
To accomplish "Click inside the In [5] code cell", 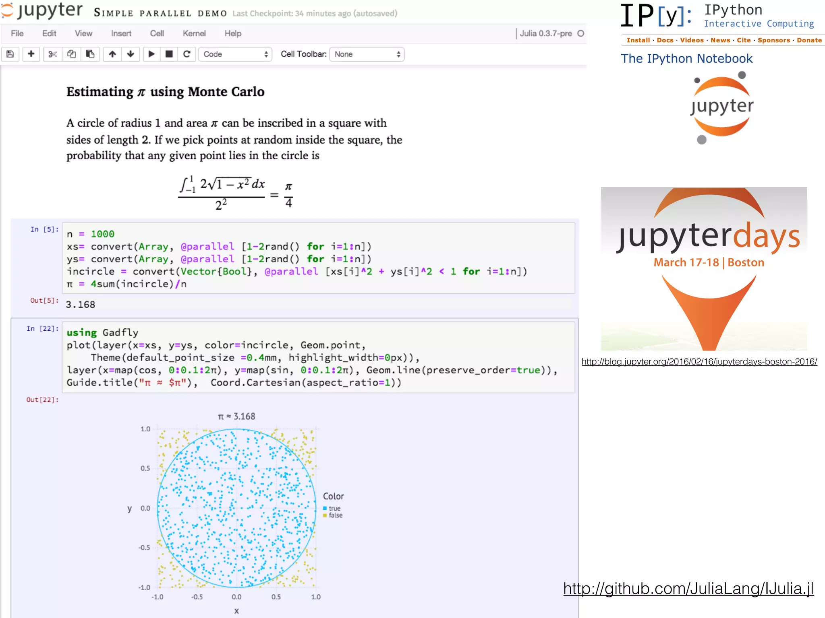I will click(x=318, y=258).
